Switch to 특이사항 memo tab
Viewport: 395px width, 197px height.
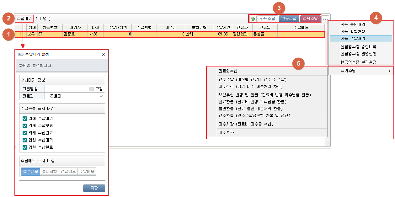[x=50, y=172]
